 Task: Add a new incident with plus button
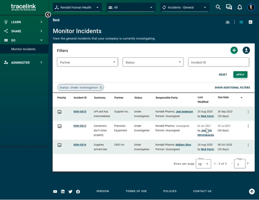click(234, 50)
